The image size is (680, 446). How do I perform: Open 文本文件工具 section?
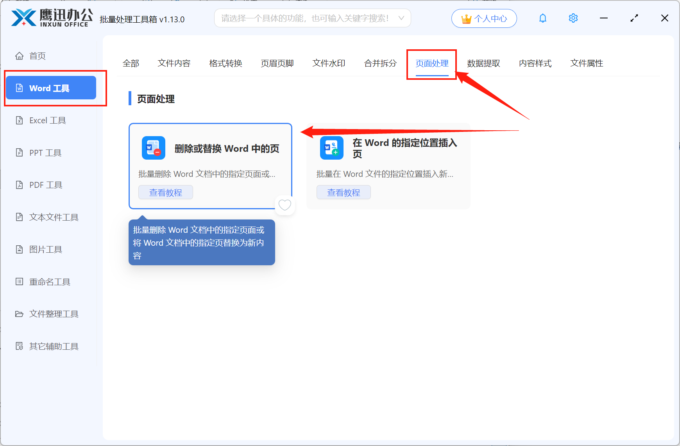point(53,217)
